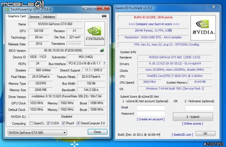
Task: Open the Create an account link
Action: 151,119
